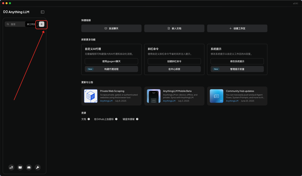Image resolution: width=302 pixels, height=176 pixels.
Task: Click the 发送聊天 quick link button
Action: (111, 28)
